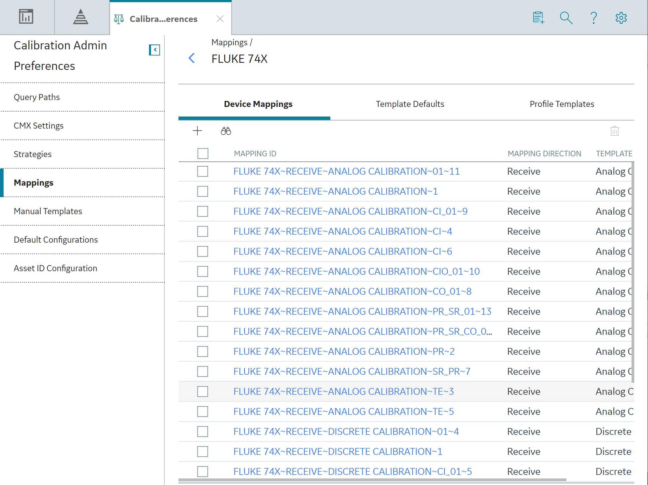Open the help question mark
Image resolution: width=648 pixels, height=485 pixels.
(594, 18)
